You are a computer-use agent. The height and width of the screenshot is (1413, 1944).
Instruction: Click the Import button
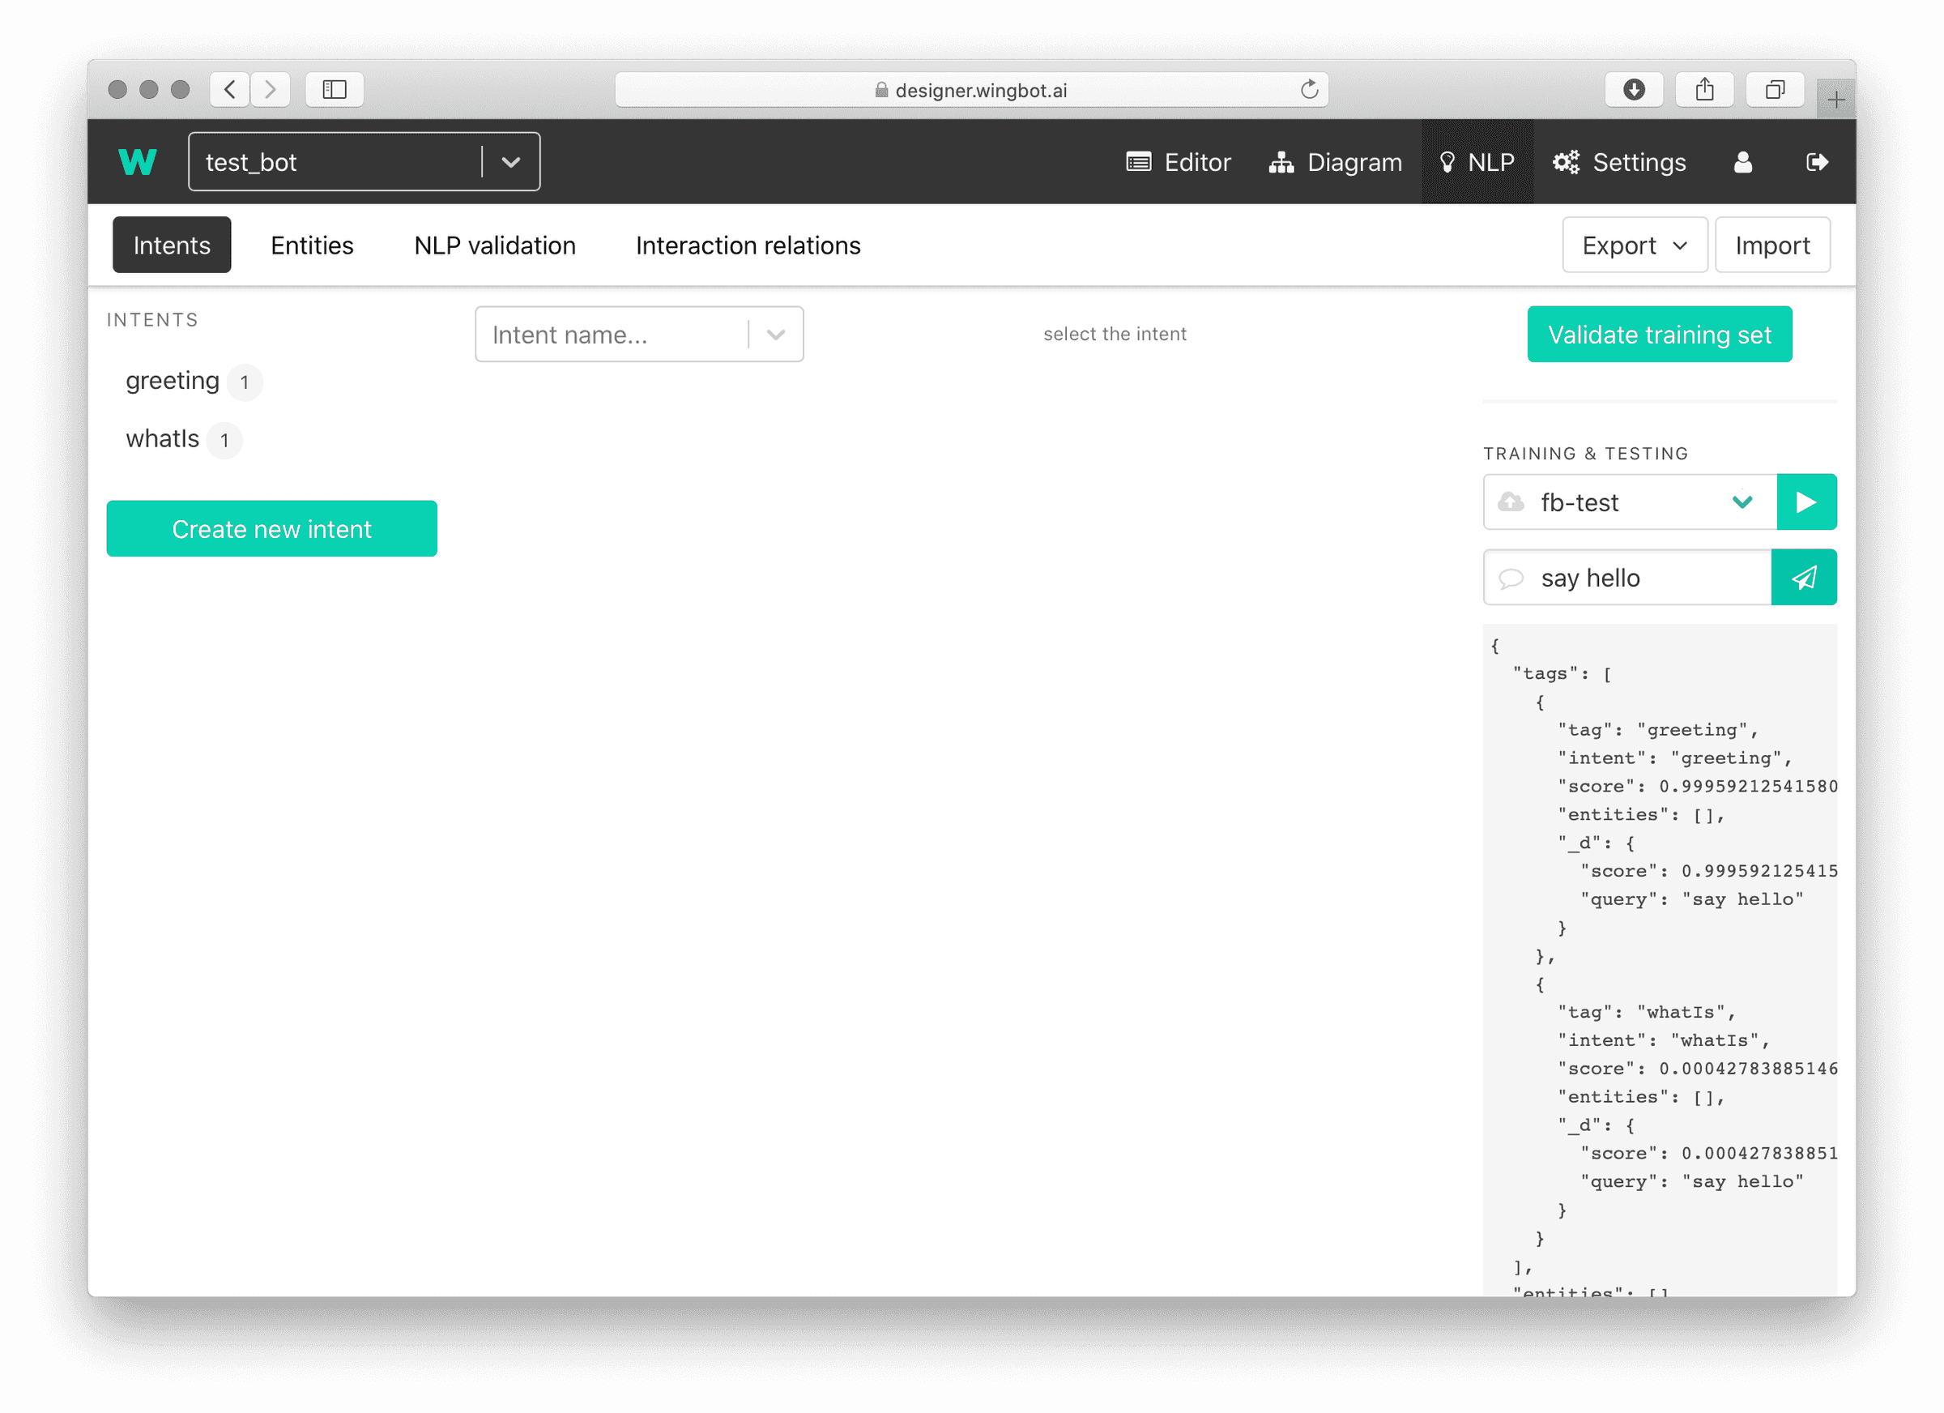click(x=1771, y=245)
